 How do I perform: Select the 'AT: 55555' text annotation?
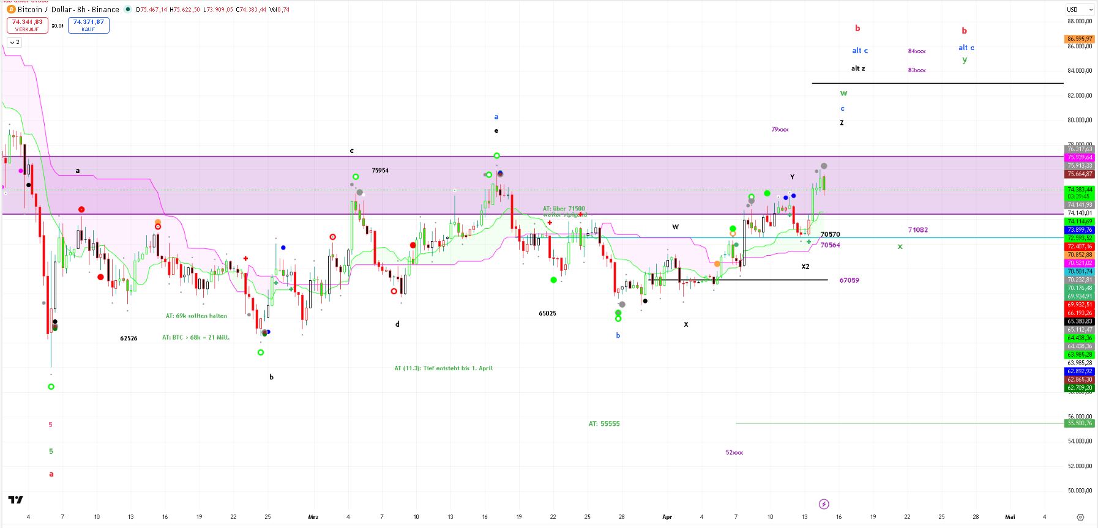tap(603, 423)
